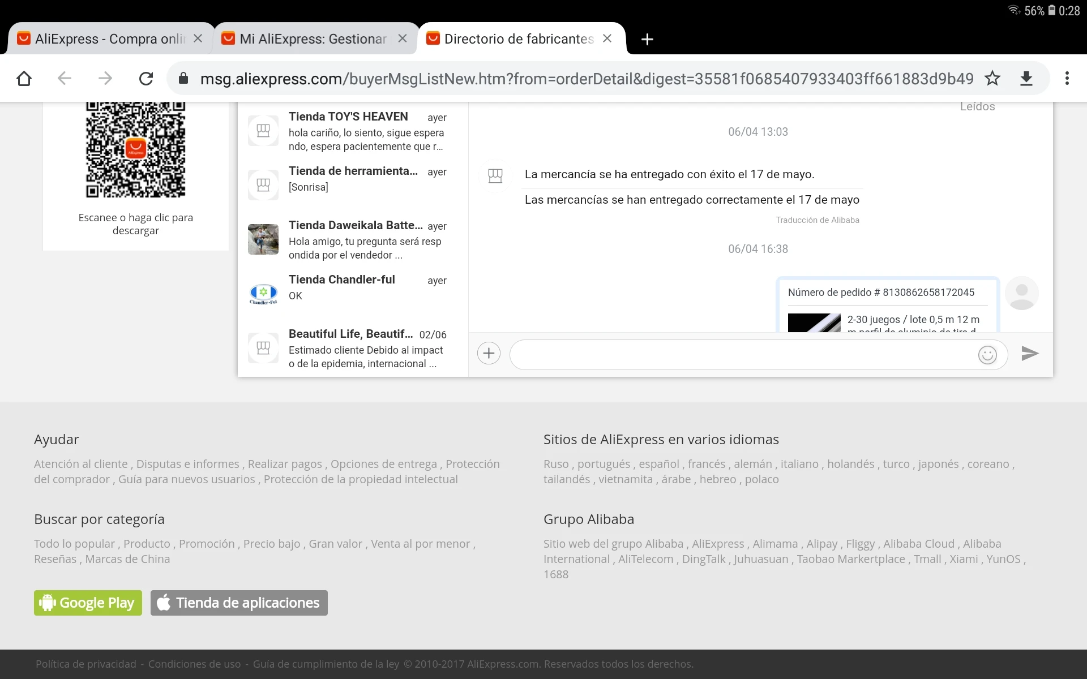Open the emoji picker smiley icon
The height and width of the screenshot is (679, 1087).
[x=987, y=355]
